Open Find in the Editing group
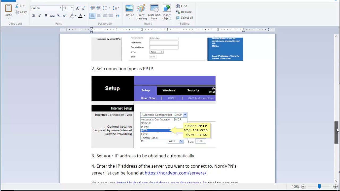Screen dimensions: 340x191 (182, 6)
